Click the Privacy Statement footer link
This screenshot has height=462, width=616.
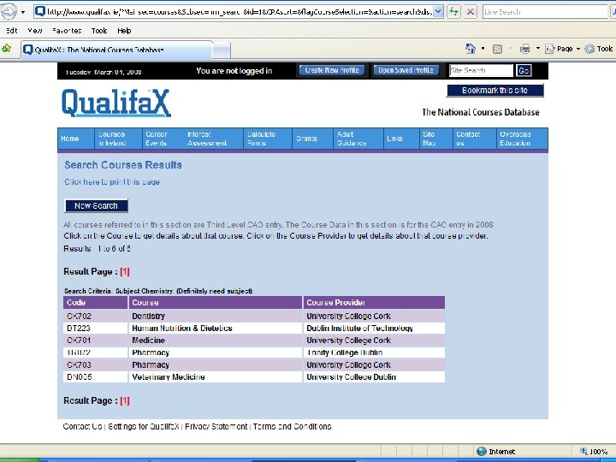tap(216, 426)
